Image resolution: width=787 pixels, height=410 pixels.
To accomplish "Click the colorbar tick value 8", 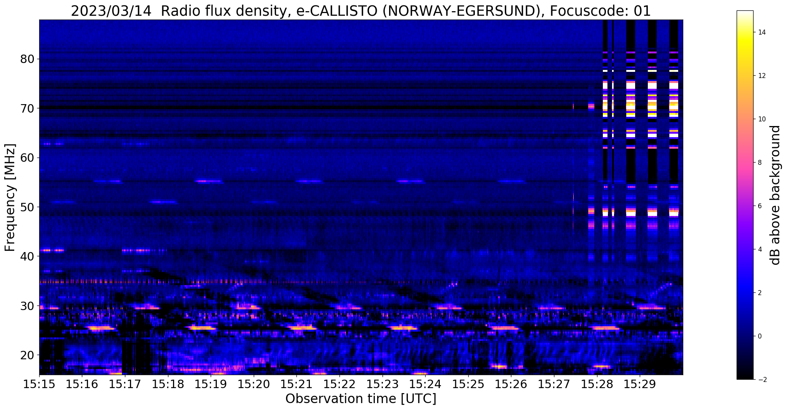I will pos(760,163).
